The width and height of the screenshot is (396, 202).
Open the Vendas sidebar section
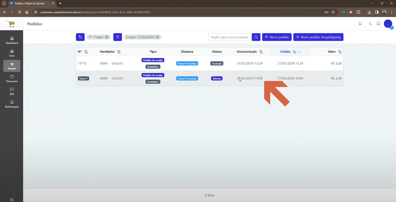tap(12, 66)
